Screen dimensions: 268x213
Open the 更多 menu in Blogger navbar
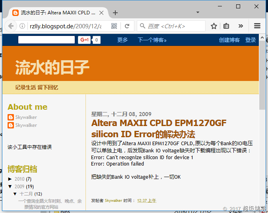(122, 40)
